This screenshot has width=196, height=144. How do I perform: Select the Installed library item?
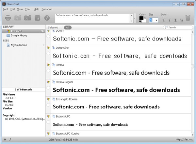coord(24,31)
